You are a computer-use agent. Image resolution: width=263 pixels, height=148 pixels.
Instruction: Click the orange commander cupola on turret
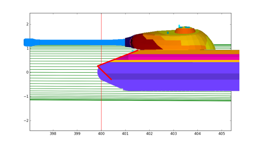point(185,31)
